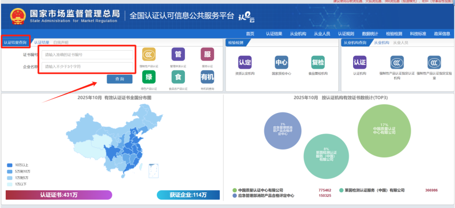Click the 认证证书:431万 banner

(59, 195)
